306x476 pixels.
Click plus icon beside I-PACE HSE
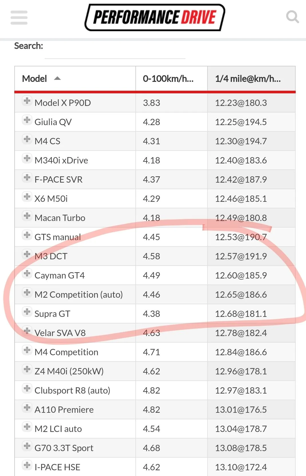pos(27,465)
